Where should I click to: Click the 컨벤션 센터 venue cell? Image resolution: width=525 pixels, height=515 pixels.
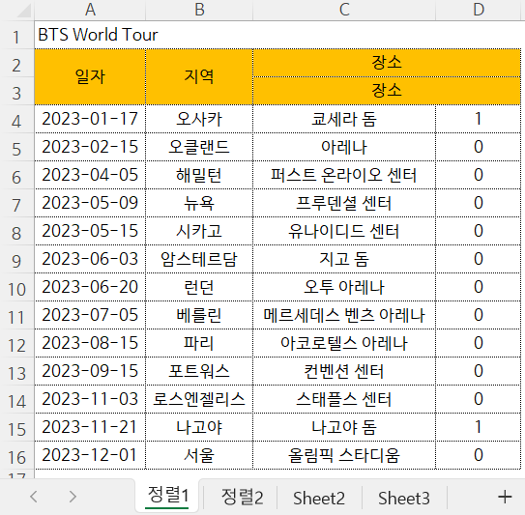[344, 371]
